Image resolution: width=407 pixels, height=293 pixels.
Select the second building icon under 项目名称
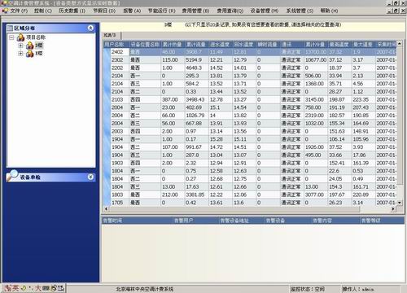(x=30, y=54)
